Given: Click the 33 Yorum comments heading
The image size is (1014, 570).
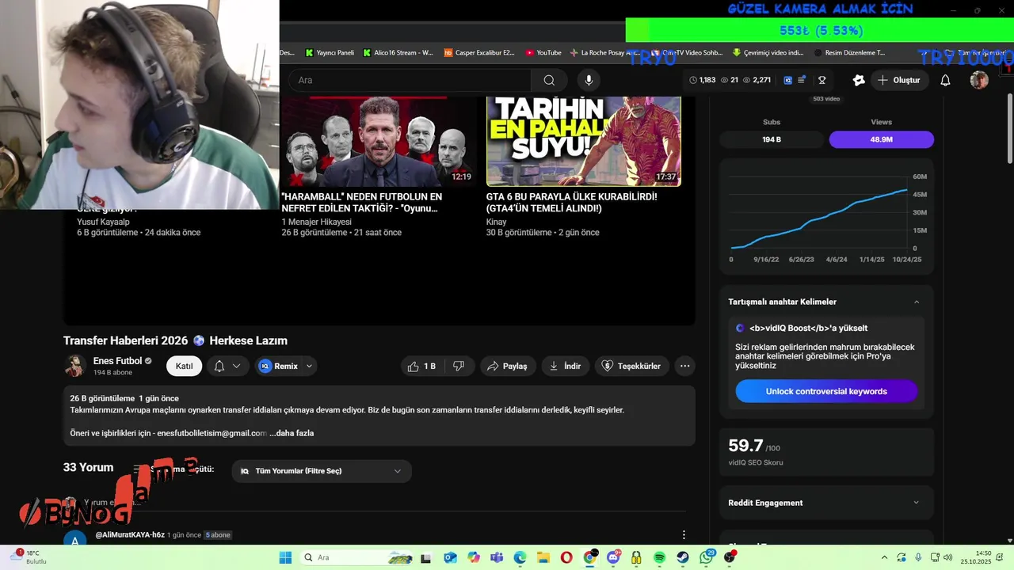Looking at the screenshot, I should click(88, 467).
